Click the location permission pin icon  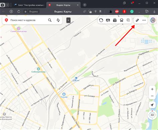(x=95, y=11)
